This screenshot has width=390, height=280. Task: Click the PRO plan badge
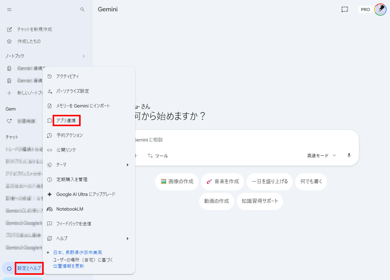[x=365, y=10]
